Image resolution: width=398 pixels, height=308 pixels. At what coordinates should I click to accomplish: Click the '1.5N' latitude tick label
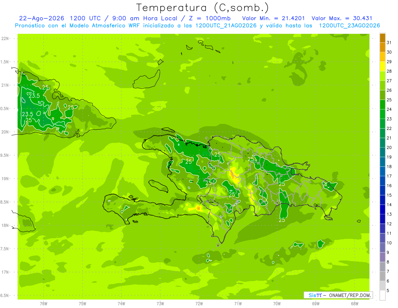[x=5, y=62]
